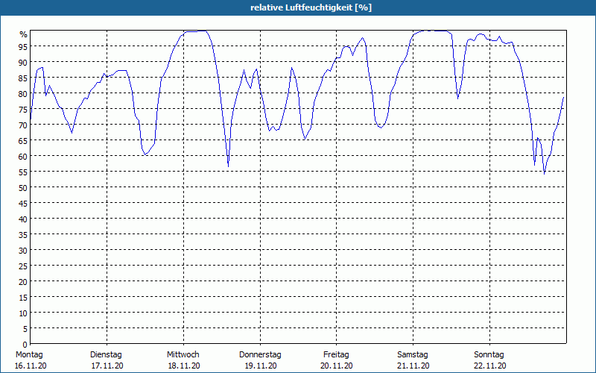This screenshot has width=596, height=373.
Task: Click the '15' y-axis value
Action: [x=23, y=298]
